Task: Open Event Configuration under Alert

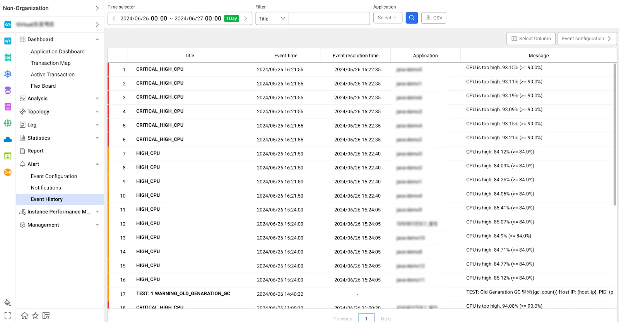Action: [54, 176]
